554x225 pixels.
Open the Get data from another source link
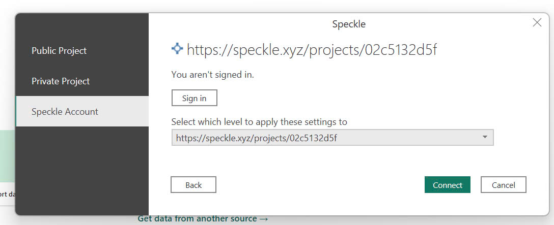click(198, 219)
